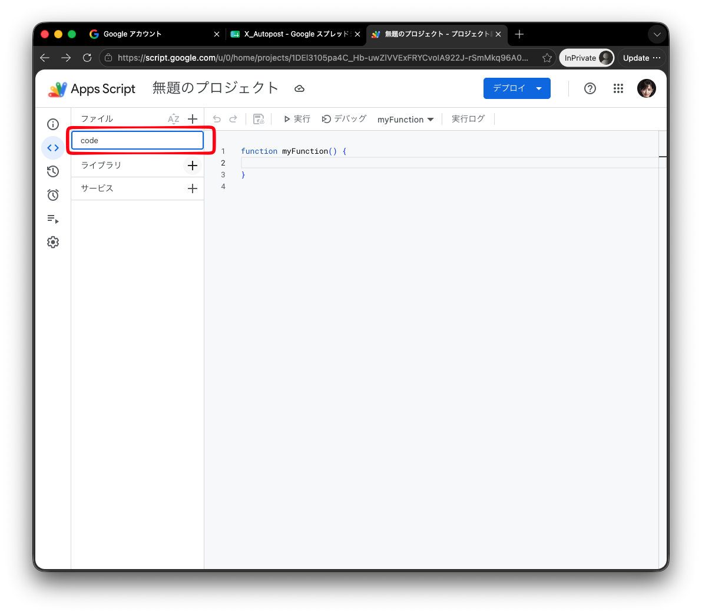The width and height of the screenshot is (702, 615).
Task: Expand the browser tab search chevron
Action: [657, 35]
